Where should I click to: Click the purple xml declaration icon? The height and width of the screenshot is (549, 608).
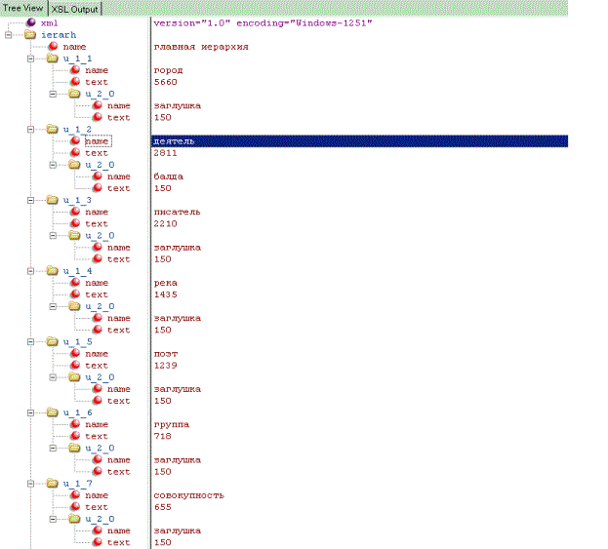[x=30, y=21]
